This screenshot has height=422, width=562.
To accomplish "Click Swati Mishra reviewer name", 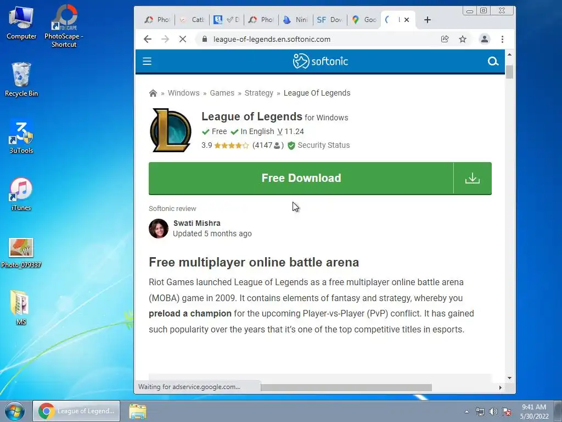I will pos(197,223).
